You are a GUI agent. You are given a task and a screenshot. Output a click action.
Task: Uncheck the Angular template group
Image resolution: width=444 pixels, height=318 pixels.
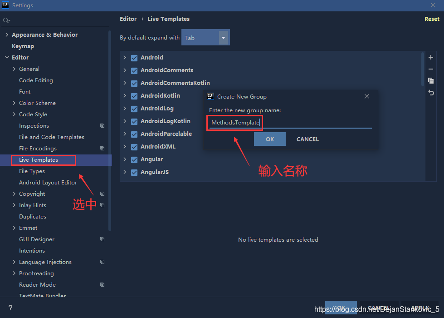[x=134, y=160]
